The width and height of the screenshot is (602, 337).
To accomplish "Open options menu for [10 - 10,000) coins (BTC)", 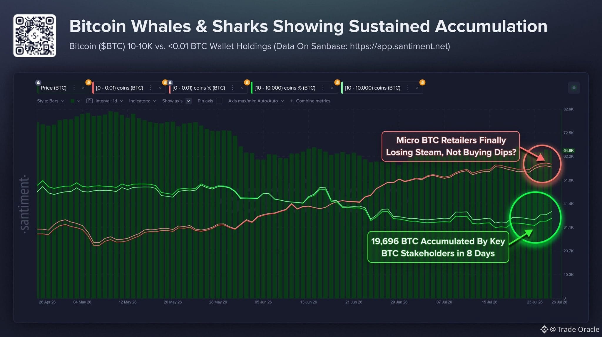I will 408,88.
